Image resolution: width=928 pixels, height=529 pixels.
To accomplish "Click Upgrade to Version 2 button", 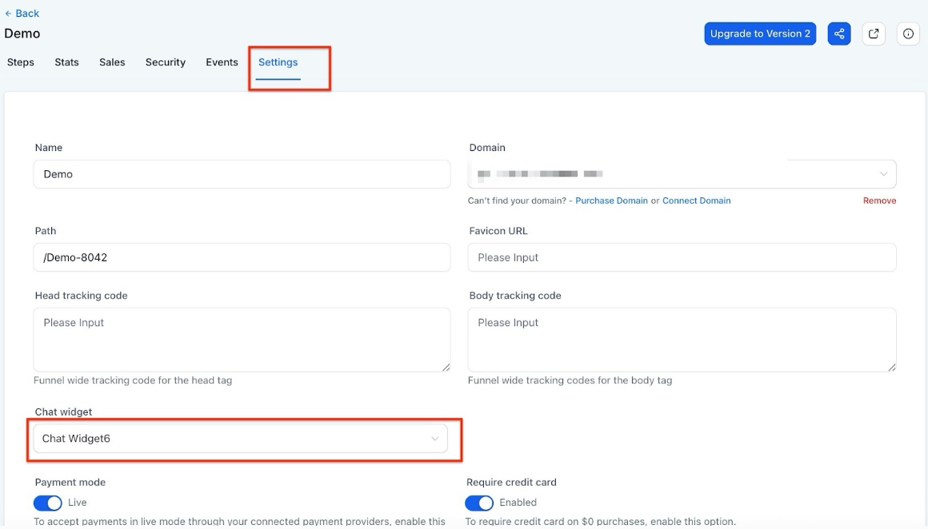I will [760, 34].
